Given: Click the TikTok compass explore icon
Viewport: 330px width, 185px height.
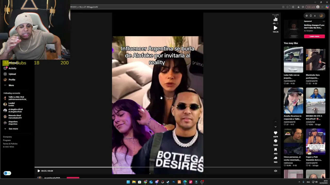Looking at the screenshot, I should (x=307, y=16).
